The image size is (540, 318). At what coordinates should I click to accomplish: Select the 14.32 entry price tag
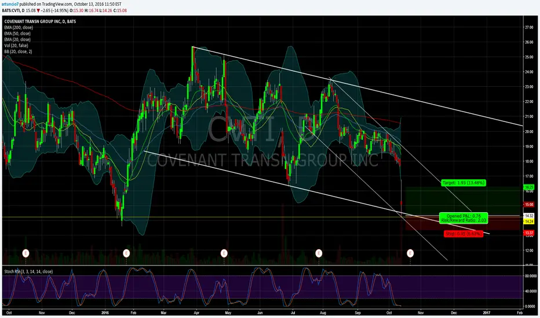coord(528,216)
